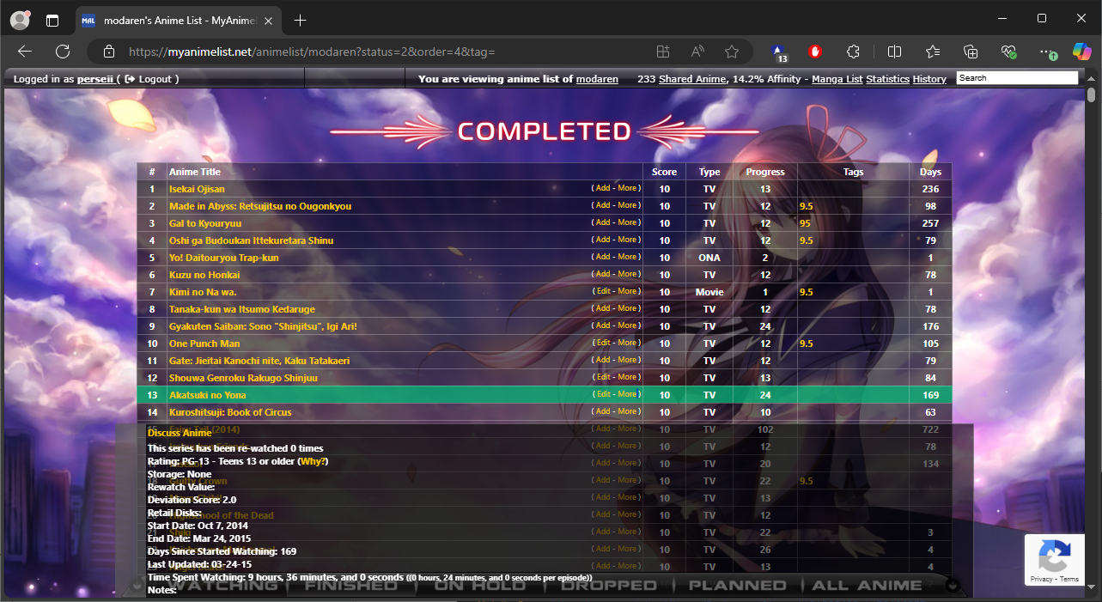Start Read Aloud from the address bar
1102x602 pixels.
coord(697,52)
